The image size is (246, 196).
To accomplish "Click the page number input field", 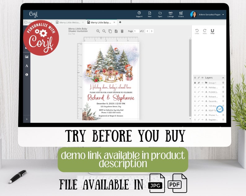I will pos(136,31).
